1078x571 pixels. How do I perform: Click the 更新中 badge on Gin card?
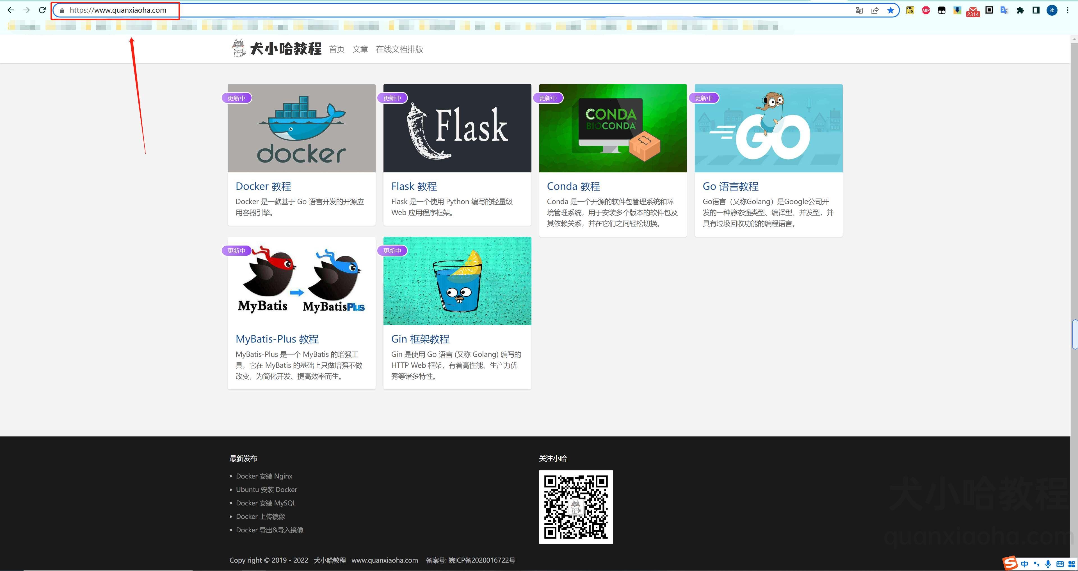tap(392, 250)
